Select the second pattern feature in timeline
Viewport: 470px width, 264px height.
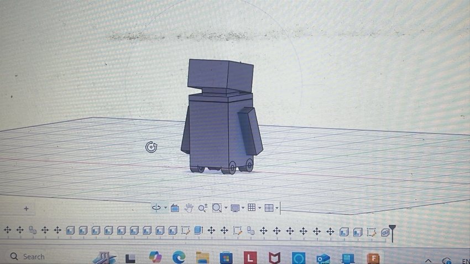pos(250,230)
